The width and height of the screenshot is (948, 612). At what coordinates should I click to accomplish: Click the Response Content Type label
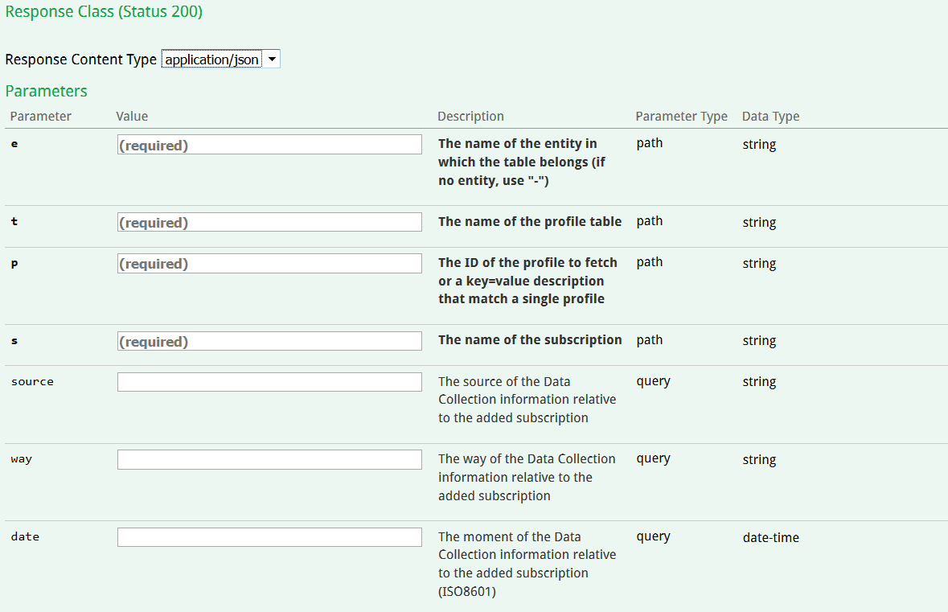pyautogui.click(x=80, y=60)
